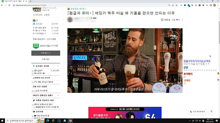Image resolution: width=220 pixels, height=123 pixels.
Task: Open Microsoft Edge from the taskbar
Action: (x=48, y=121)
